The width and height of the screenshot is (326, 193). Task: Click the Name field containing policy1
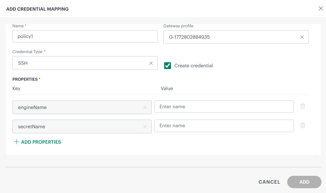(85, 36)
